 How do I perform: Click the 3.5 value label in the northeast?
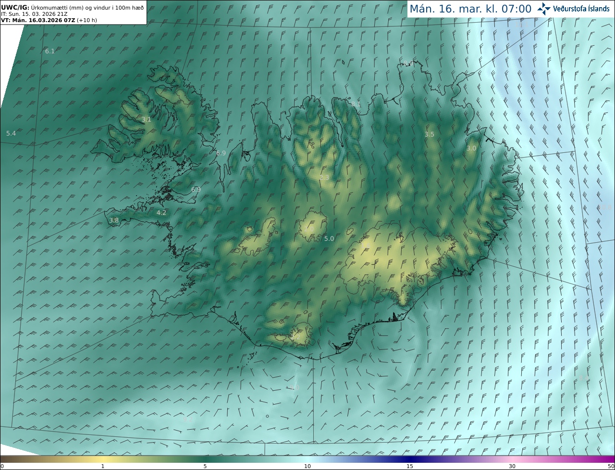(430, 135)
